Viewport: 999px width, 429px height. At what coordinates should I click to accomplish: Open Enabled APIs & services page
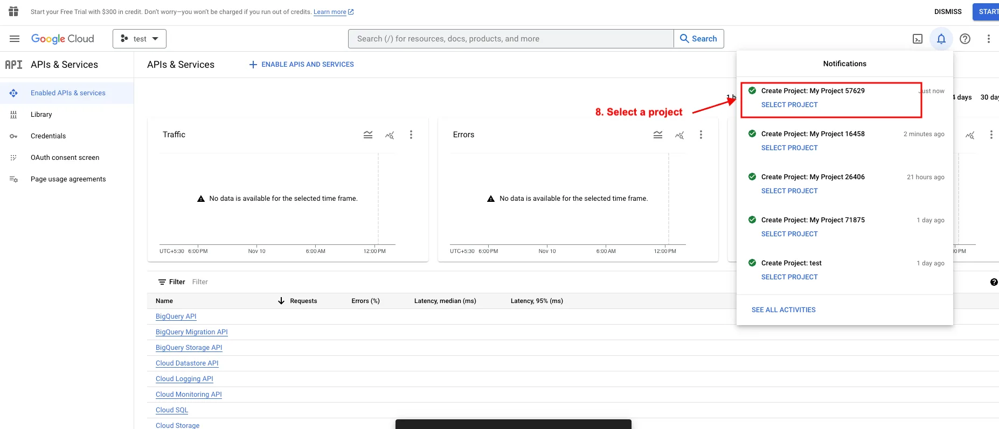pos(68,93)
